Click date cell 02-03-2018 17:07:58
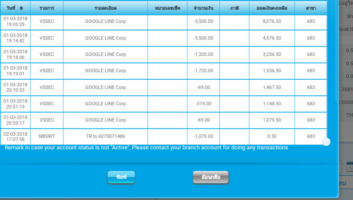Image resolution: width=353 pixels, height=200 pixels. coord(15,137)
